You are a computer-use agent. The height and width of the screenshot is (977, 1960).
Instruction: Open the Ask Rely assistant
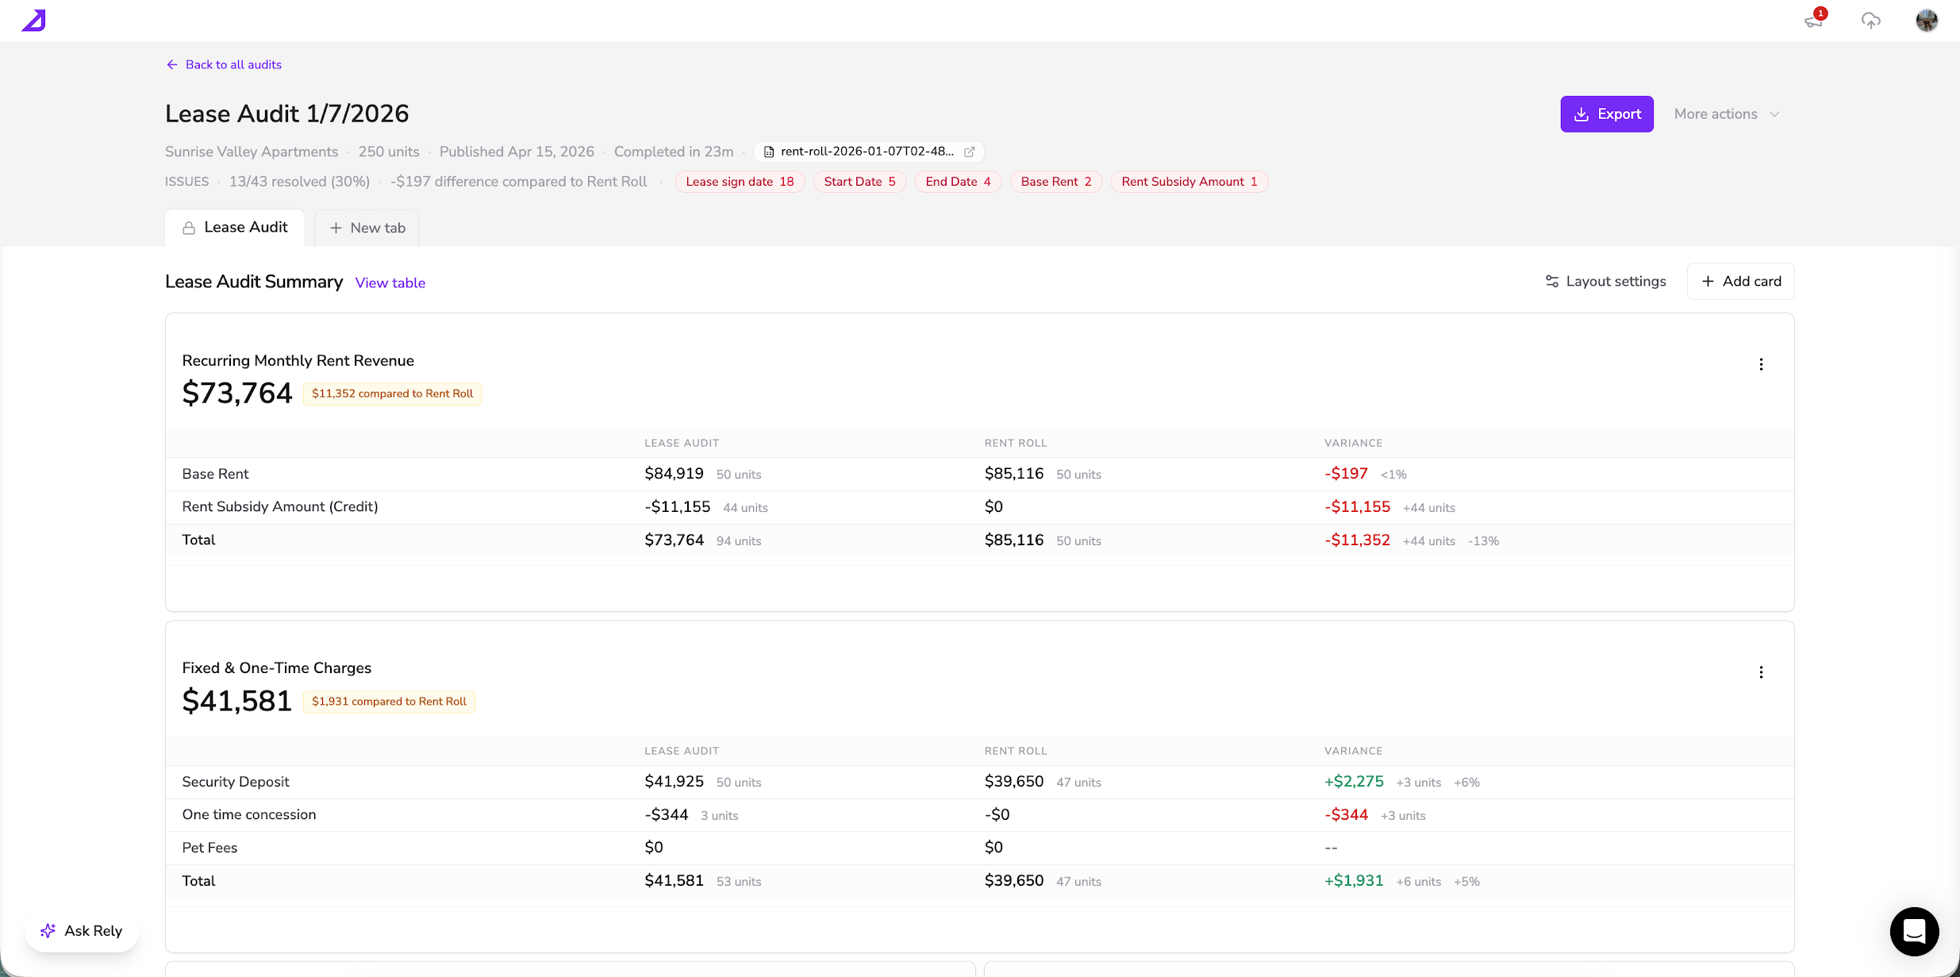tap(82, 931)
